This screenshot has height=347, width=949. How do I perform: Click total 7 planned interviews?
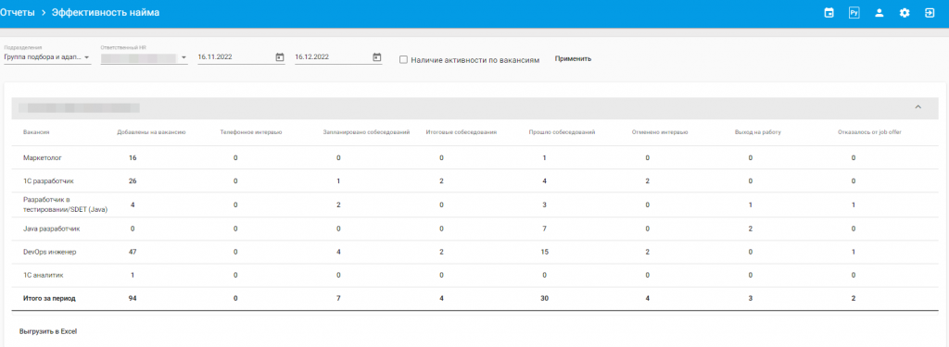coord(339,299)
